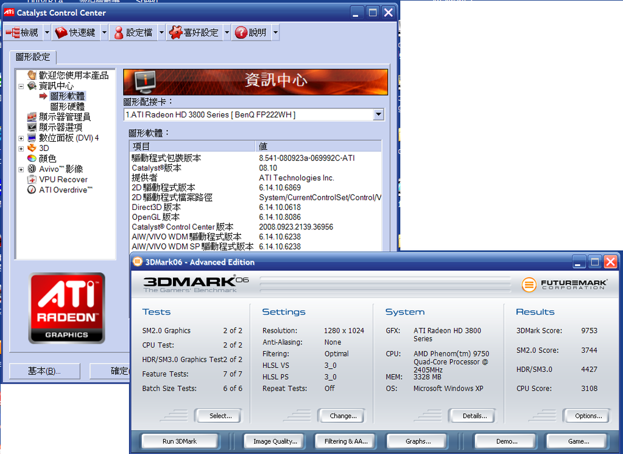Expand the Avivo 影像 tree node

tap(21, 169)
